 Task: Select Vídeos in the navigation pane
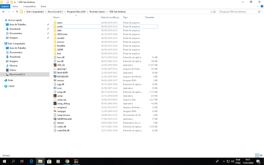click(x=13, y=70)
